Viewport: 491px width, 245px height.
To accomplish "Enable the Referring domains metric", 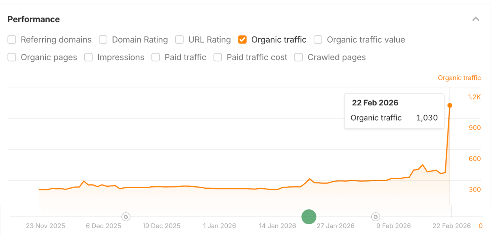I will pos(12,39).
